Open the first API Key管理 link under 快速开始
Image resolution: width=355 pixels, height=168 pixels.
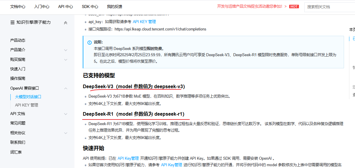(x=128, y=158)
